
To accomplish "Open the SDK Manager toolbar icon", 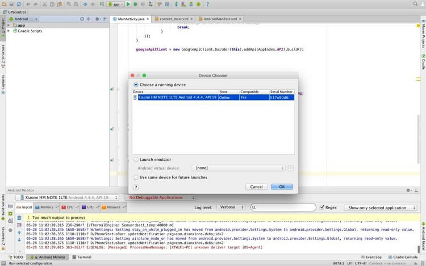I will [x=191, y=4].
